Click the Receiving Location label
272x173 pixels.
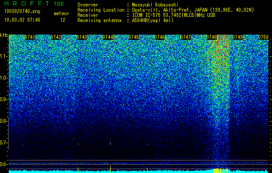click(101, 10)
